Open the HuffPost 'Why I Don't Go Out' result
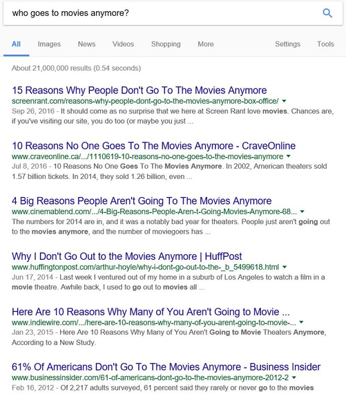This screenshot has height=394, width=346. [x=127, y=256]
